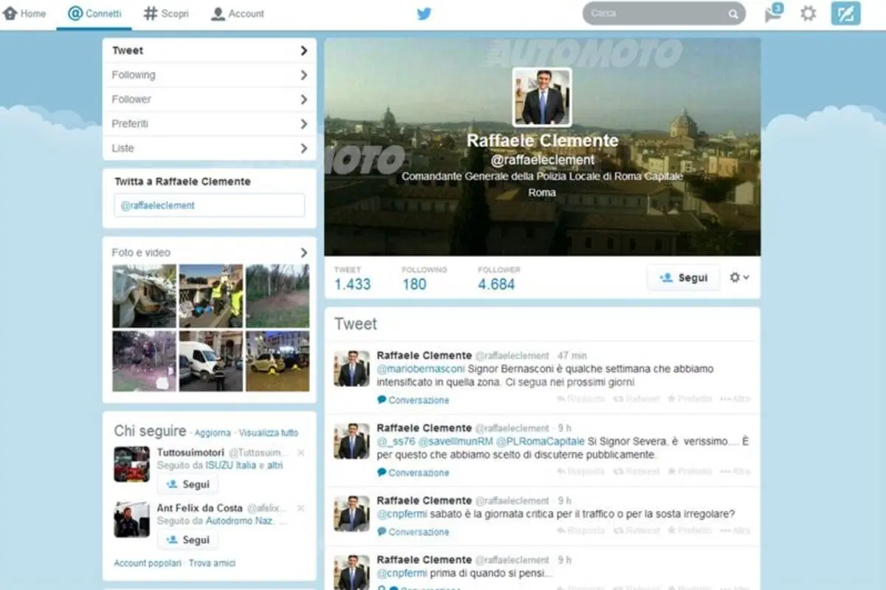Image resolution: width=886 pixels, height=590 pixels.
Task: Open Conversazione under Bernasconi tweet
Action: point(413,400)
